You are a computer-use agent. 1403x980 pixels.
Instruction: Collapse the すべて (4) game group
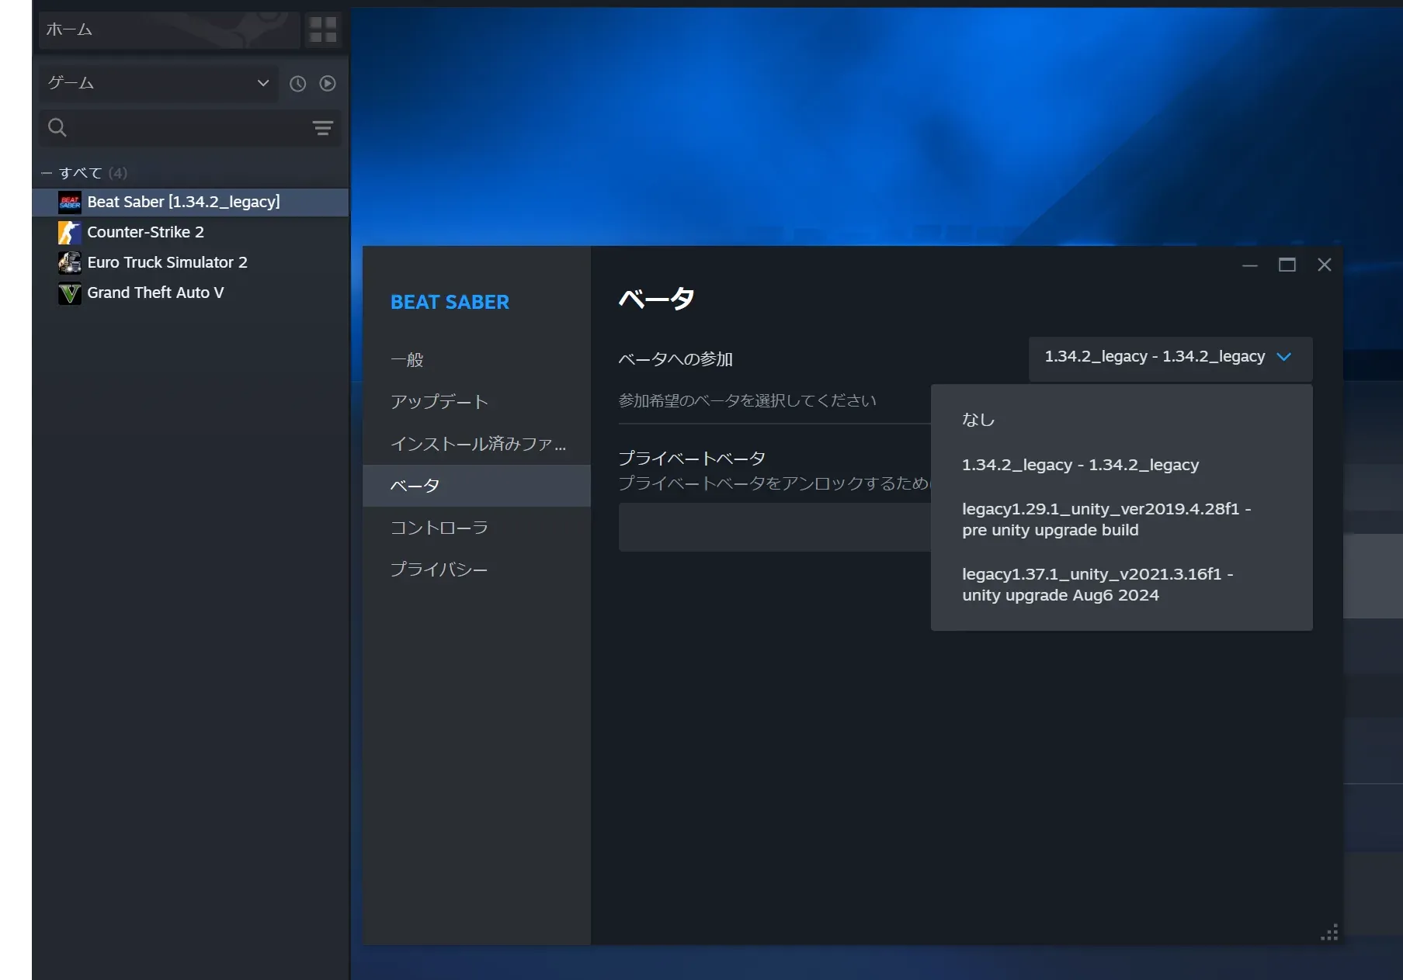click(x=46, y=172)
